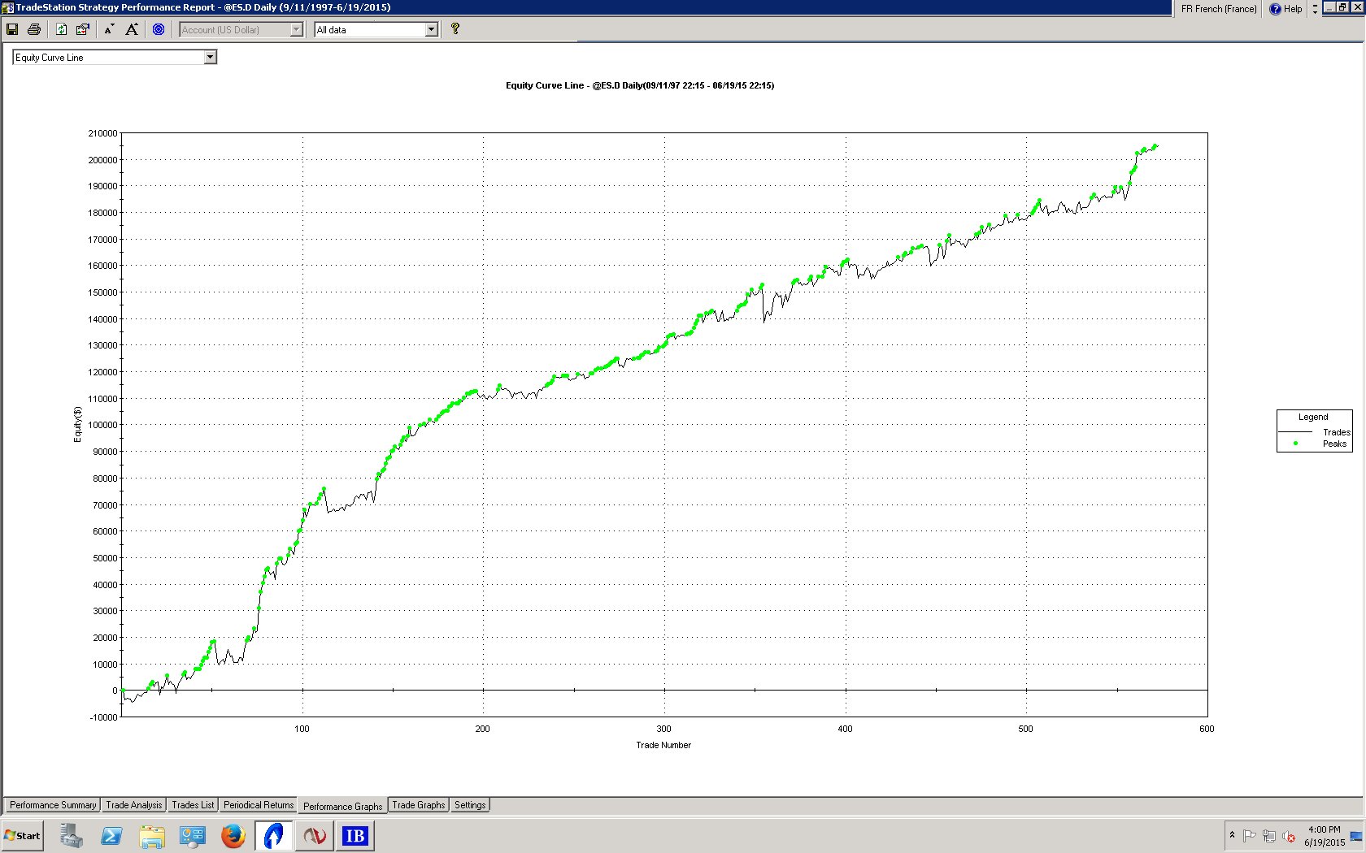Open the chart export icon in the toolbar
Screen dimensions: 1366x853
click(82, 29)
